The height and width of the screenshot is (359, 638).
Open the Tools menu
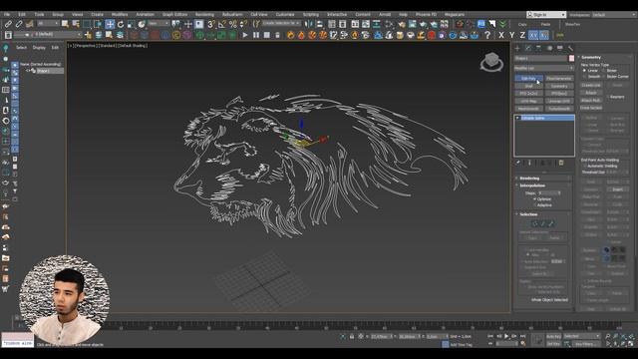pyautogui.click(x=39, y=15)
